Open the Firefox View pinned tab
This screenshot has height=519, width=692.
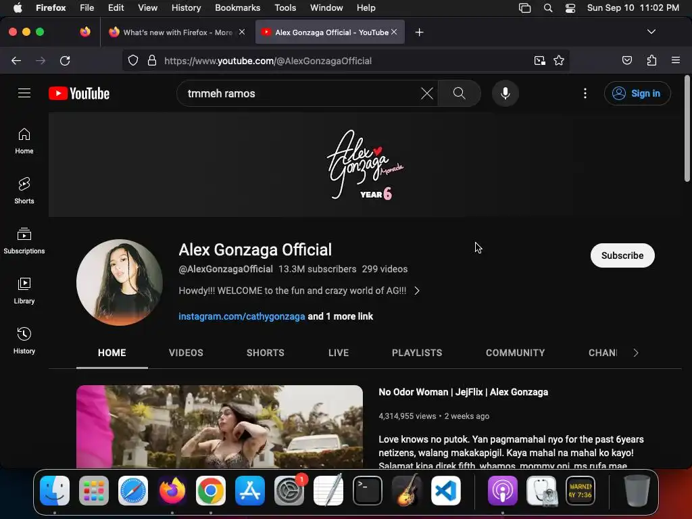[x=85, y=32]
